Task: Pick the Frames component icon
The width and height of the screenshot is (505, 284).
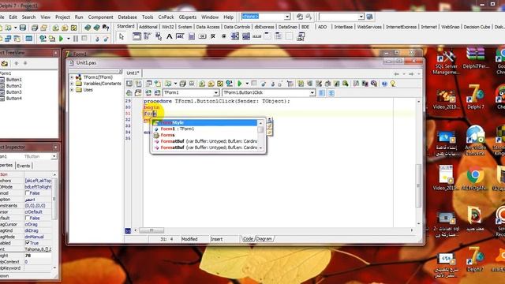Action: pyautogui.click(x=137, y=37)
